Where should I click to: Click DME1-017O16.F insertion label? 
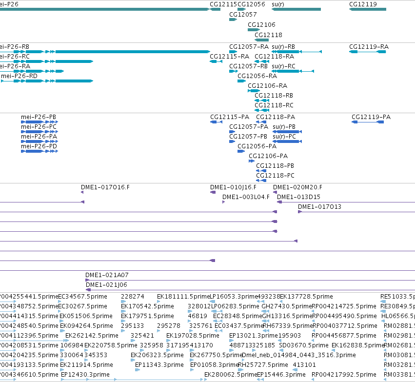105,187
